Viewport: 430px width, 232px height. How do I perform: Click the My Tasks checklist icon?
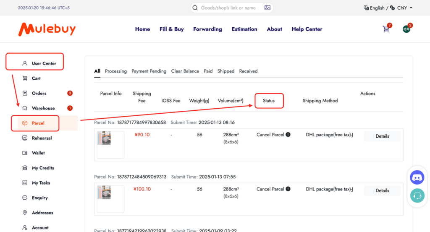(x=25, y=182)
